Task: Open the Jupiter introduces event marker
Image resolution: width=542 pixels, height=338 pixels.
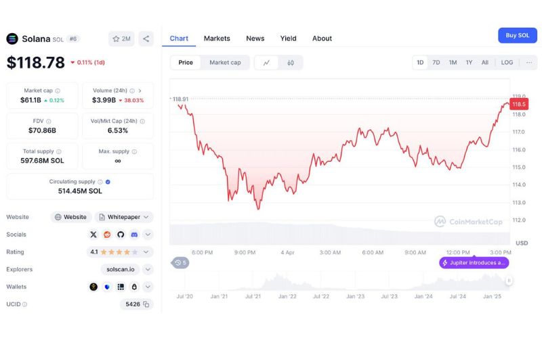Action: pos(474,263)
